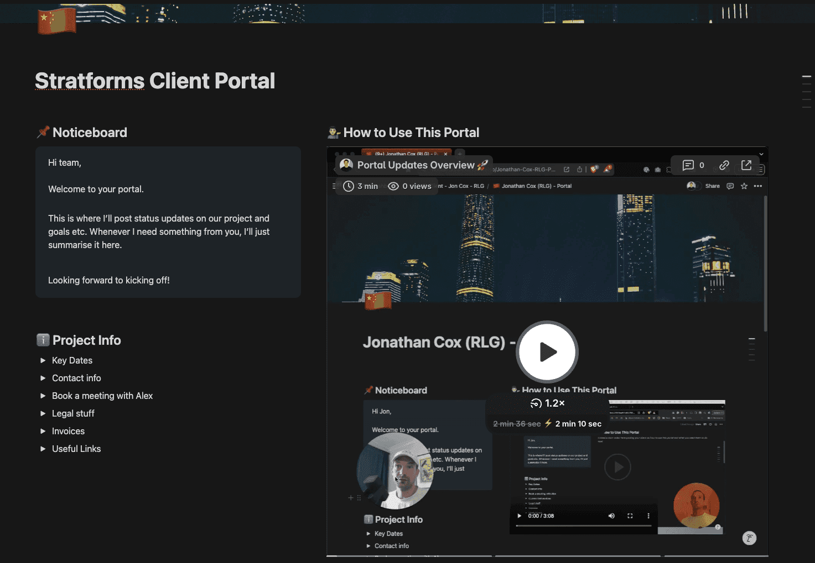Click the Stratforms Client Portal page title
Image resolution: width=815 pixels, height=563 pixels.
click(x=155, y=81)
